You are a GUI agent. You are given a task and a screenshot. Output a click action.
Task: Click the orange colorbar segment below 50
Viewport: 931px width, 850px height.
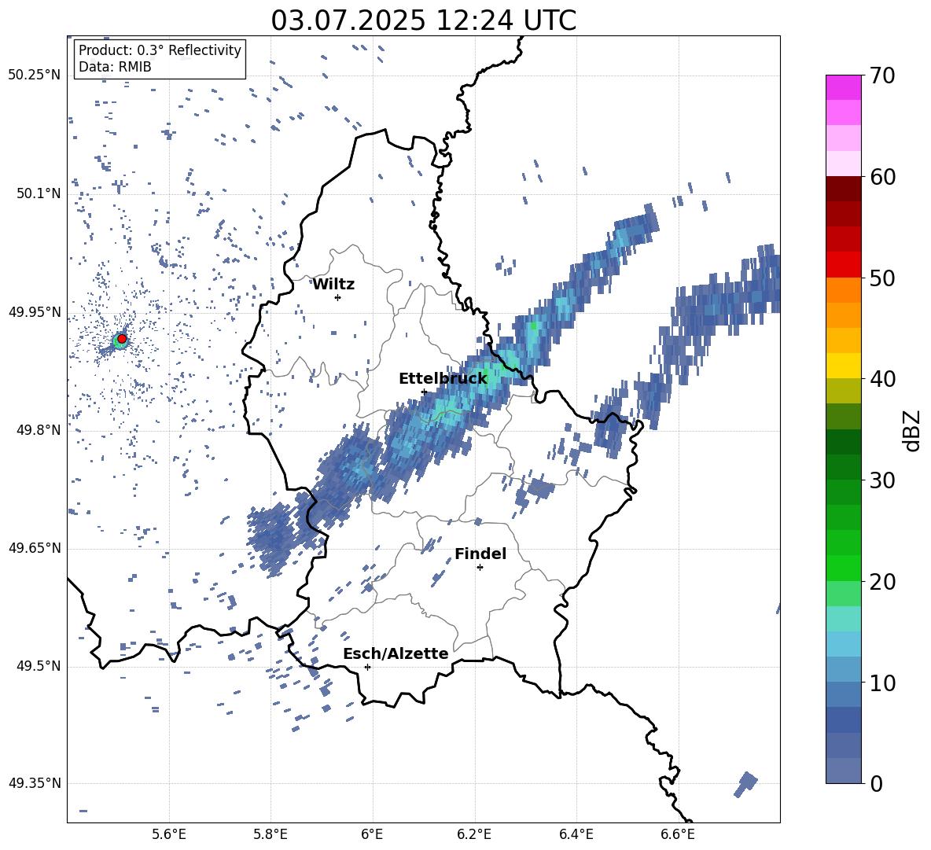pyautogui.click(x=843, y=290)
